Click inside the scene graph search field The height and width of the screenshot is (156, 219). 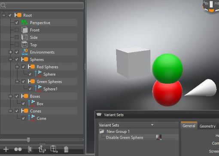click(x=42, y=6)
